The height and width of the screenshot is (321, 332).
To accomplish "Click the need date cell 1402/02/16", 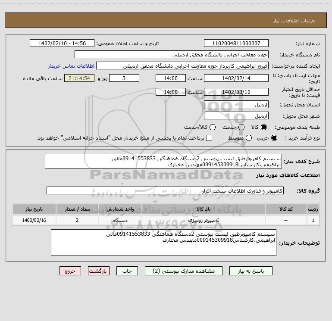I will click(34, 220).
